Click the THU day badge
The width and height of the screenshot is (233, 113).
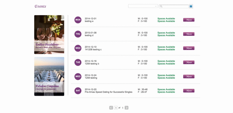[78, 34]
